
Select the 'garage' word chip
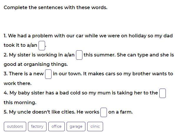pos(76,127)
